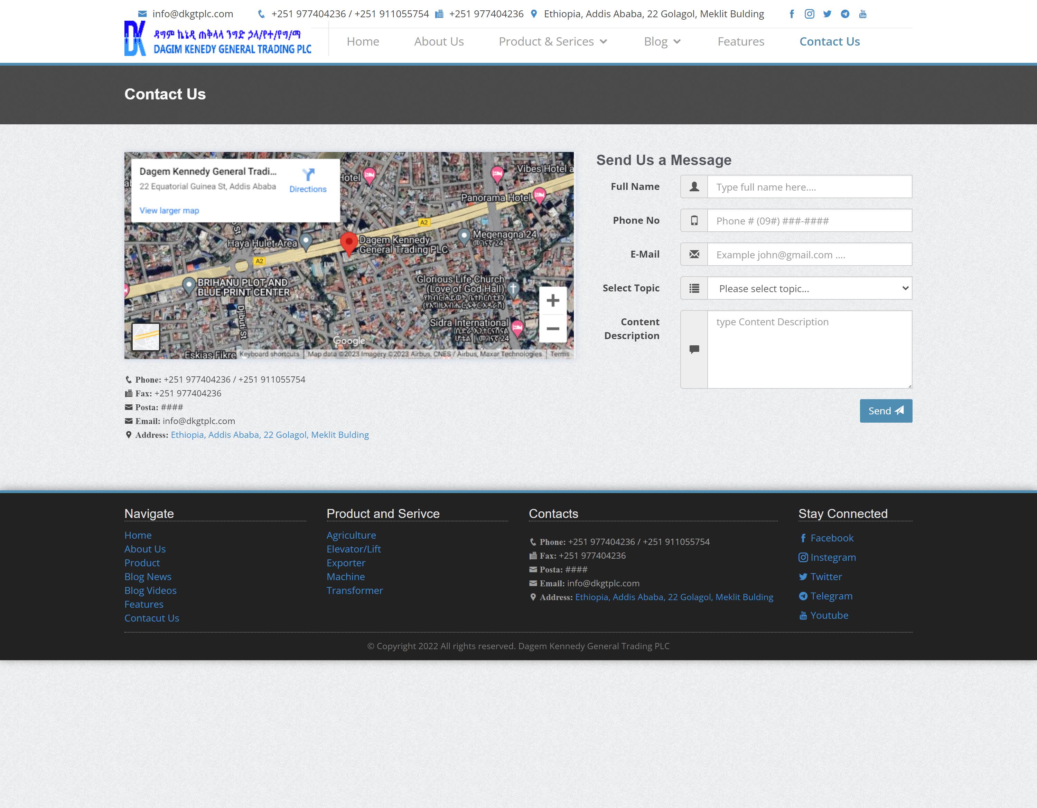Zoom out on the map

(x=553, y=329)
